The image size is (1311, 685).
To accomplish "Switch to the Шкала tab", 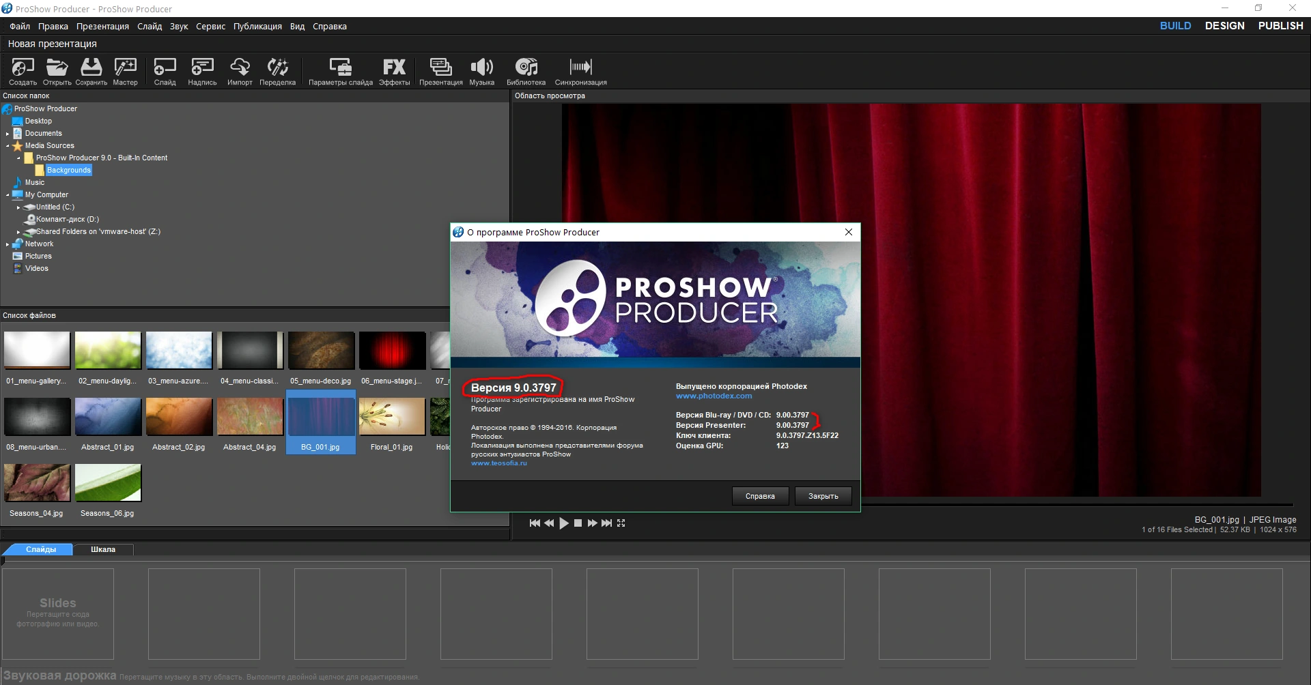I will click(103, 550).
